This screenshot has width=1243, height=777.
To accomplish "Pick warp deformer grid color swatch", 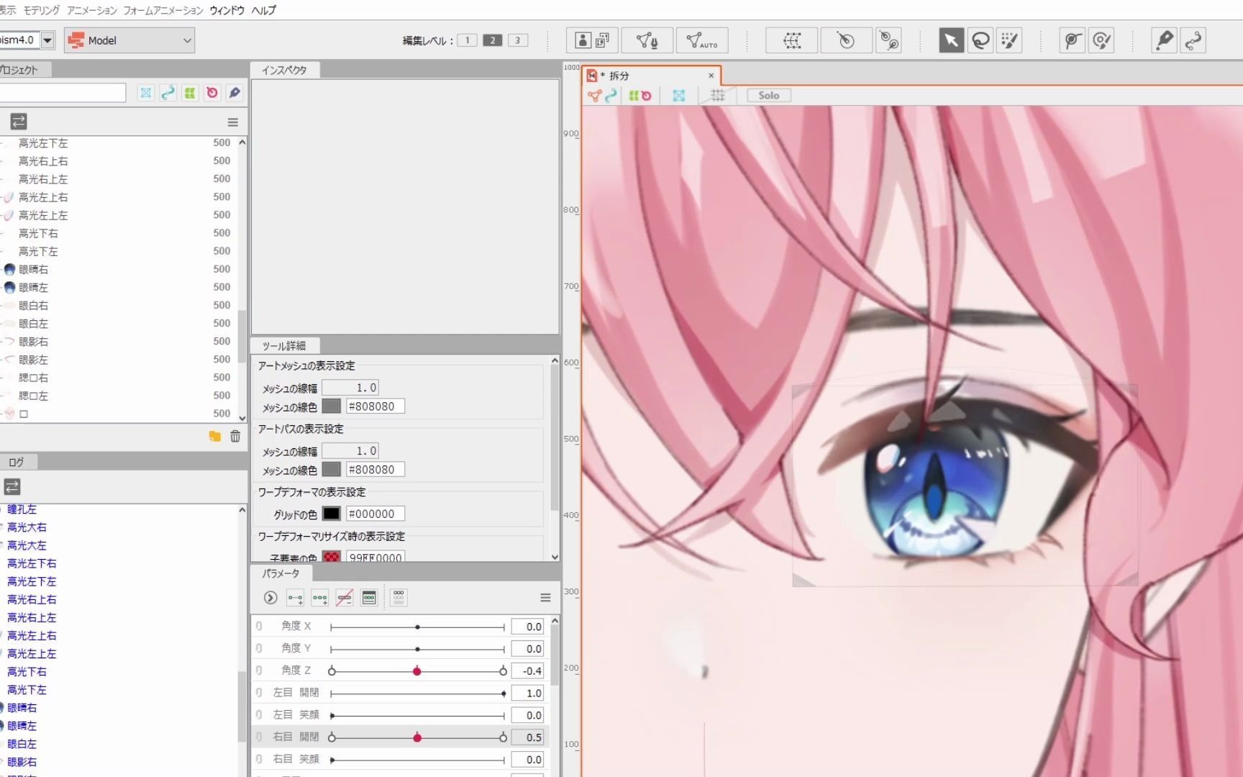I will [331, 514].
